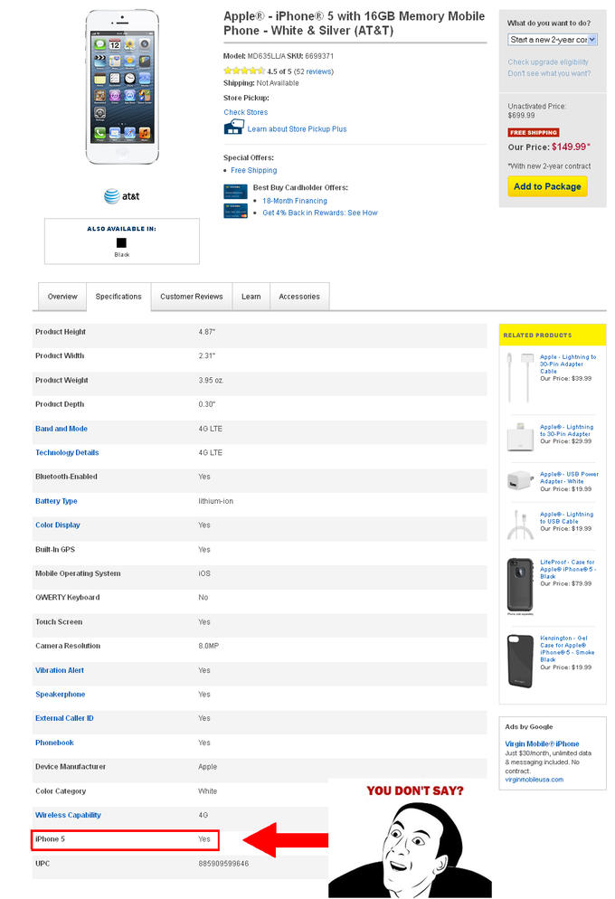Click the USB Power Adapter thumbnail

click(x=520, y=480)
